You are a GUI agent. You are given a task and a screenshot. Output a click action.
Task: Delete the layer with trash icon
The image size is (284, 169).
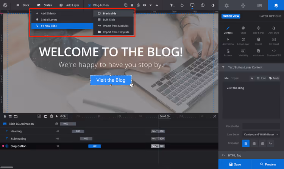point(132,5)
